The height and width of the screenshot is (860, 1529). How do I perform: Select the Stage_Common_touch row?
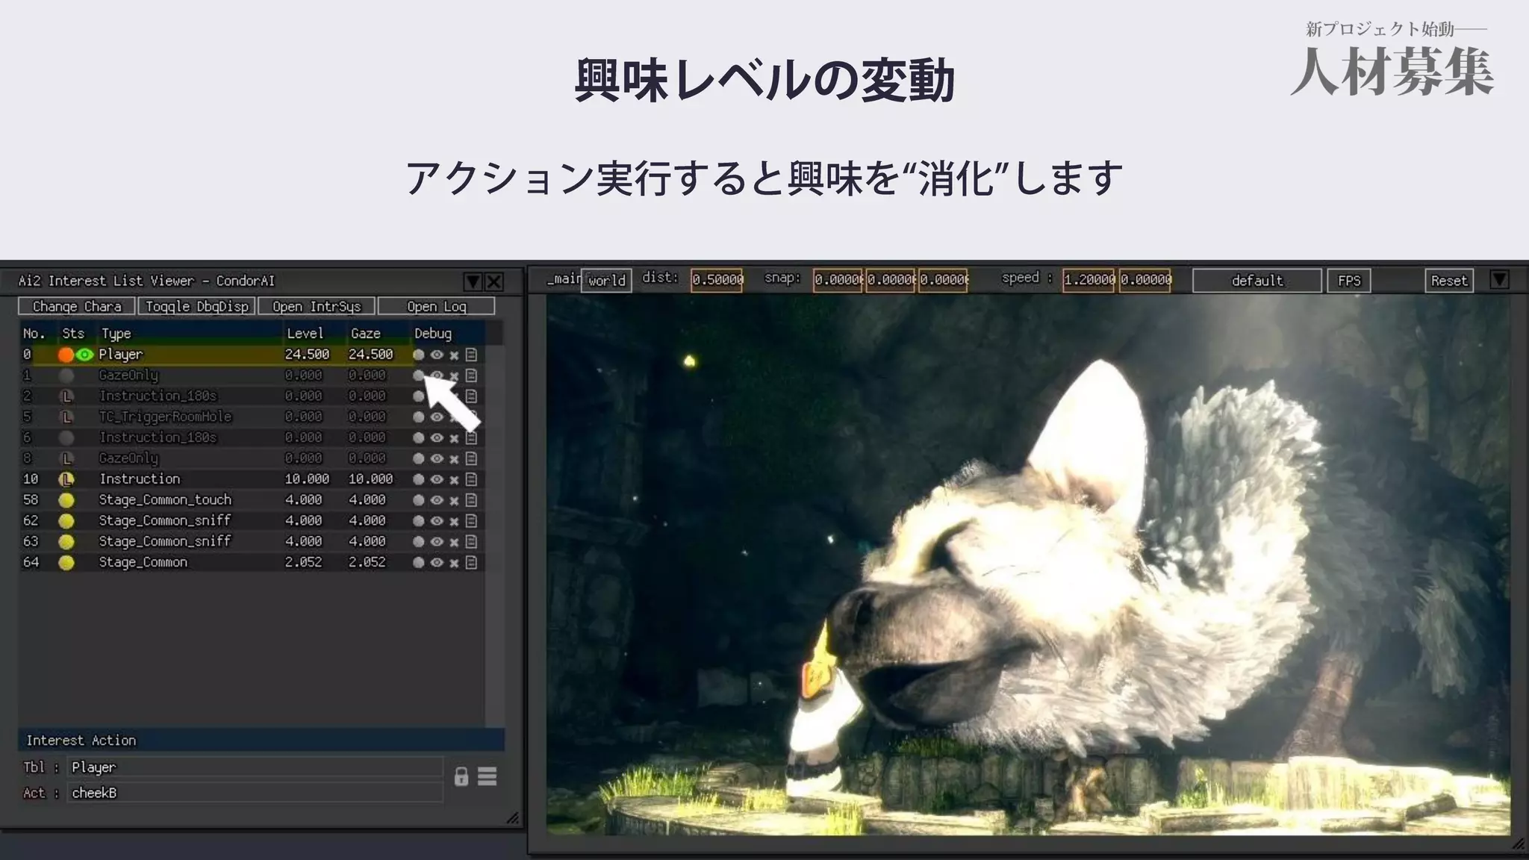(165, 500)
